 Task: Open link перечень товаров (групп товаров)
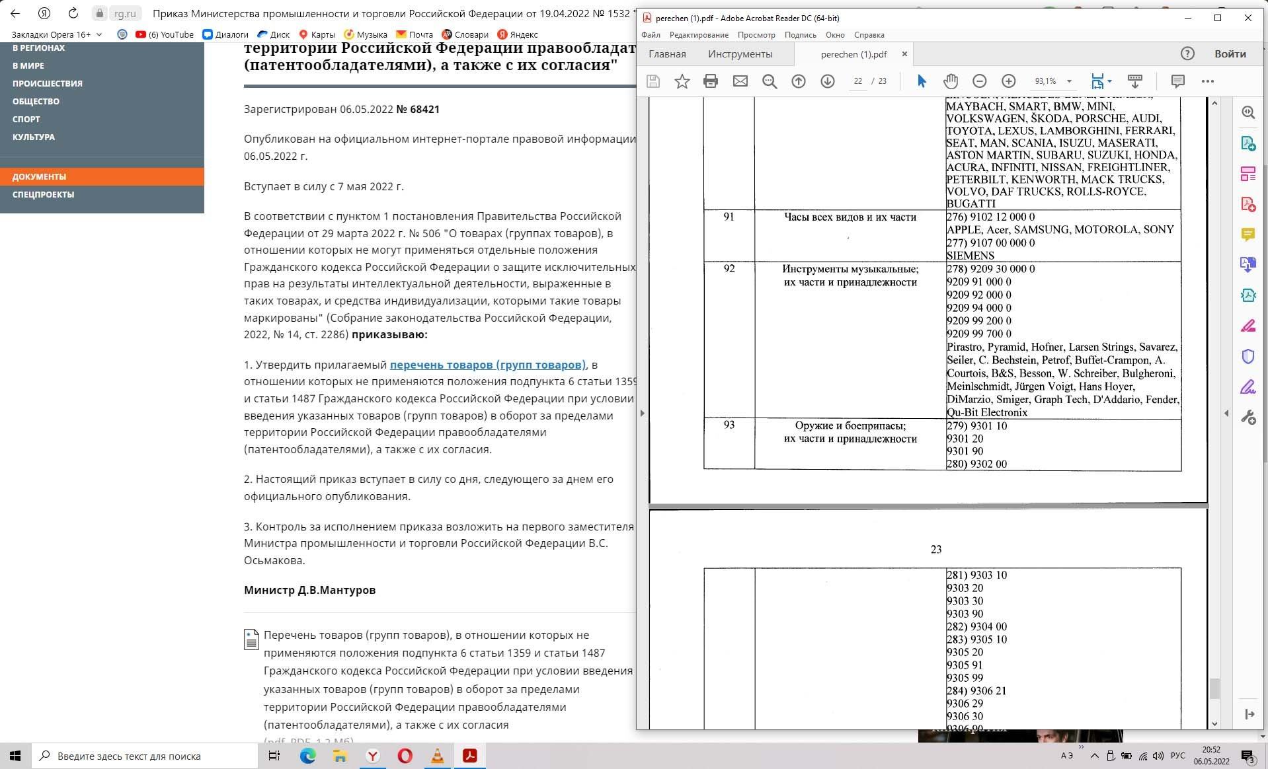pyautogui.click(x=487, y=365)
